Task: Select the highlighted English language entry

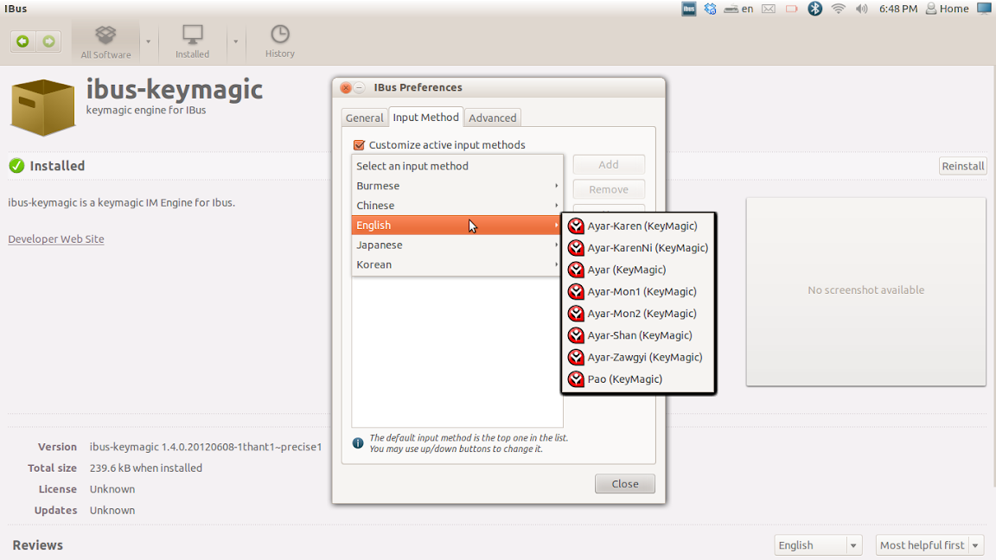Action: point(457,225)
